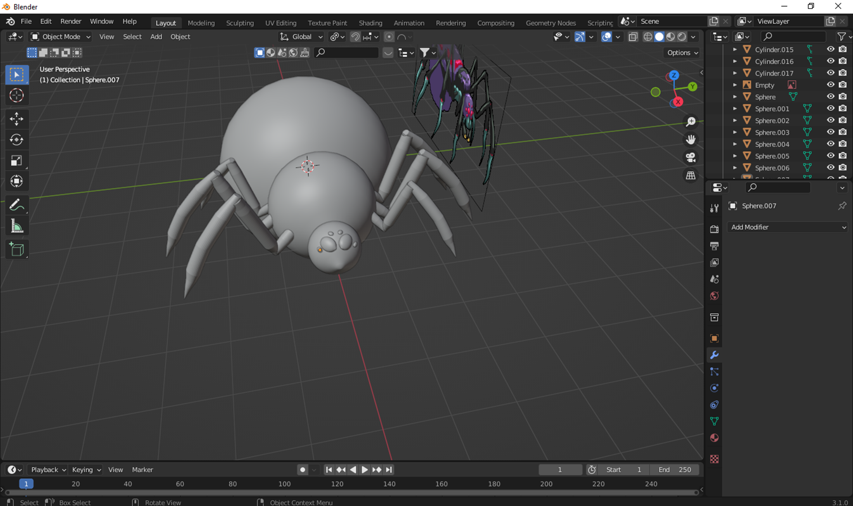Open the Tool properties tab
This screenshot has height=506, width=853.
714,208
